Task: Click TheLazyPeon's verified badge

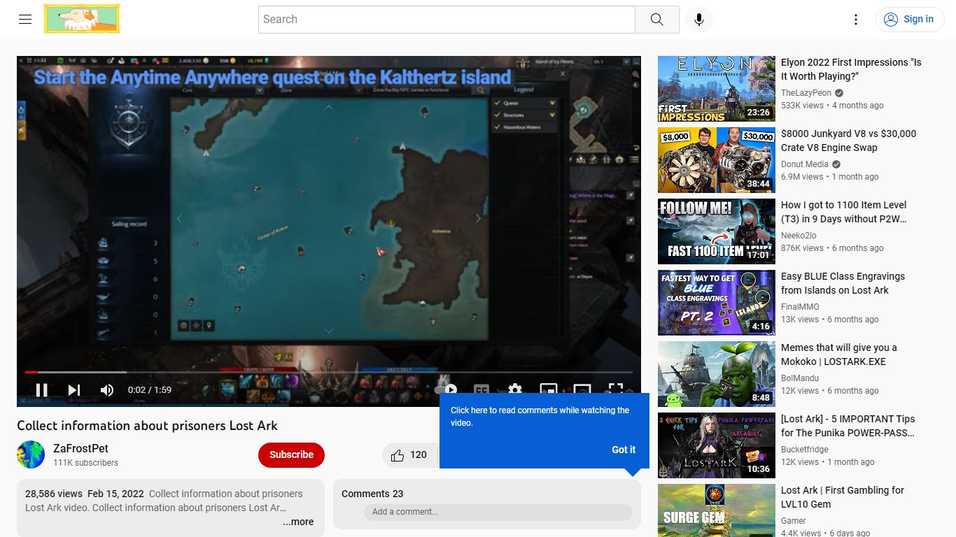Action: 839,93
